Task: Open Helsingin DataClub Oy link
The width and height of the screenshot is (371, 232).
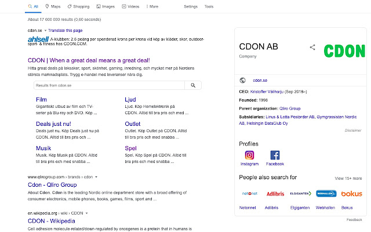Action: click(267, 124)
